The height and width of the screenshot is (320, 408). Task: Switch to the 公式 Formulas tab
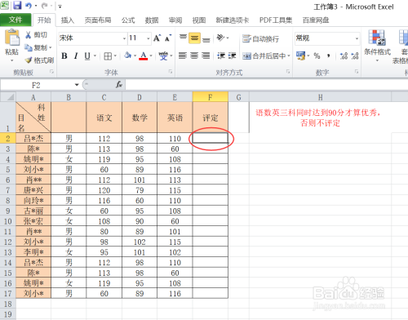click(128, 20)
